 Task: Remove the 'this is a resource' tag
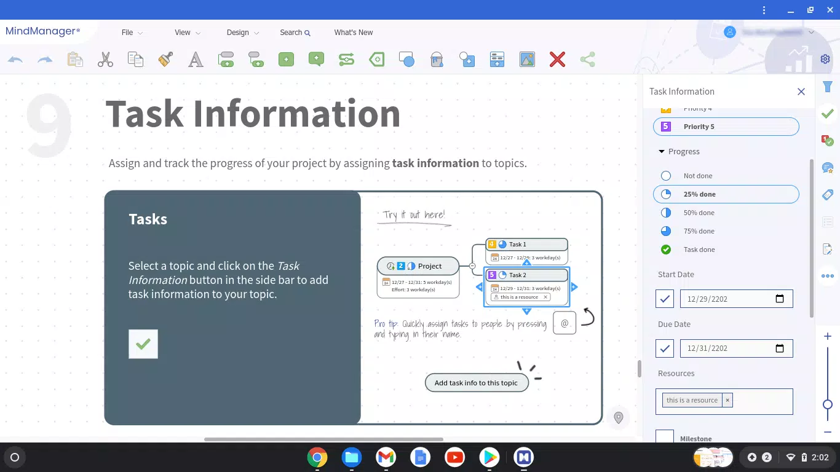click(x=727, y=400)
